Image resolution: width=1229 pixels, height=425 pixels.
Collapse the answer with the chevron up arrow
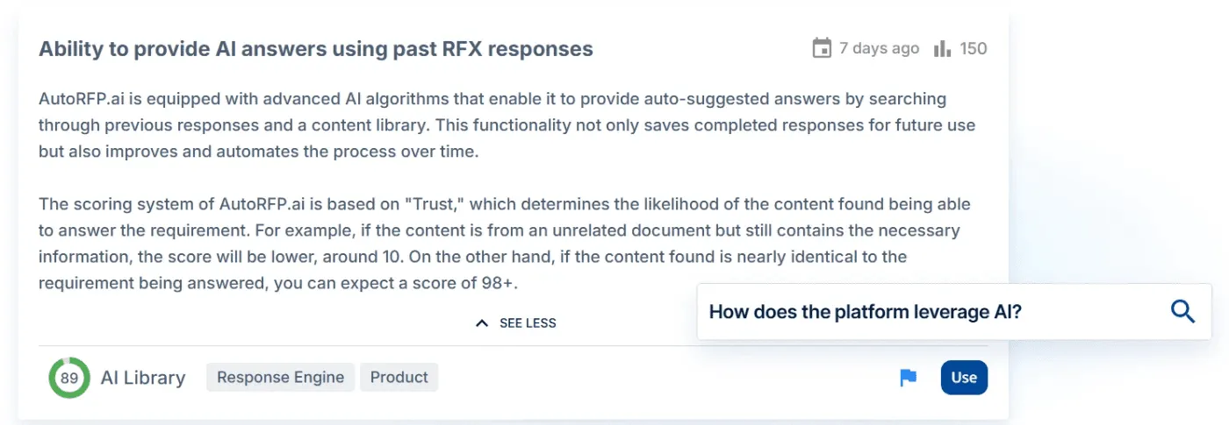tap(481, 322)
